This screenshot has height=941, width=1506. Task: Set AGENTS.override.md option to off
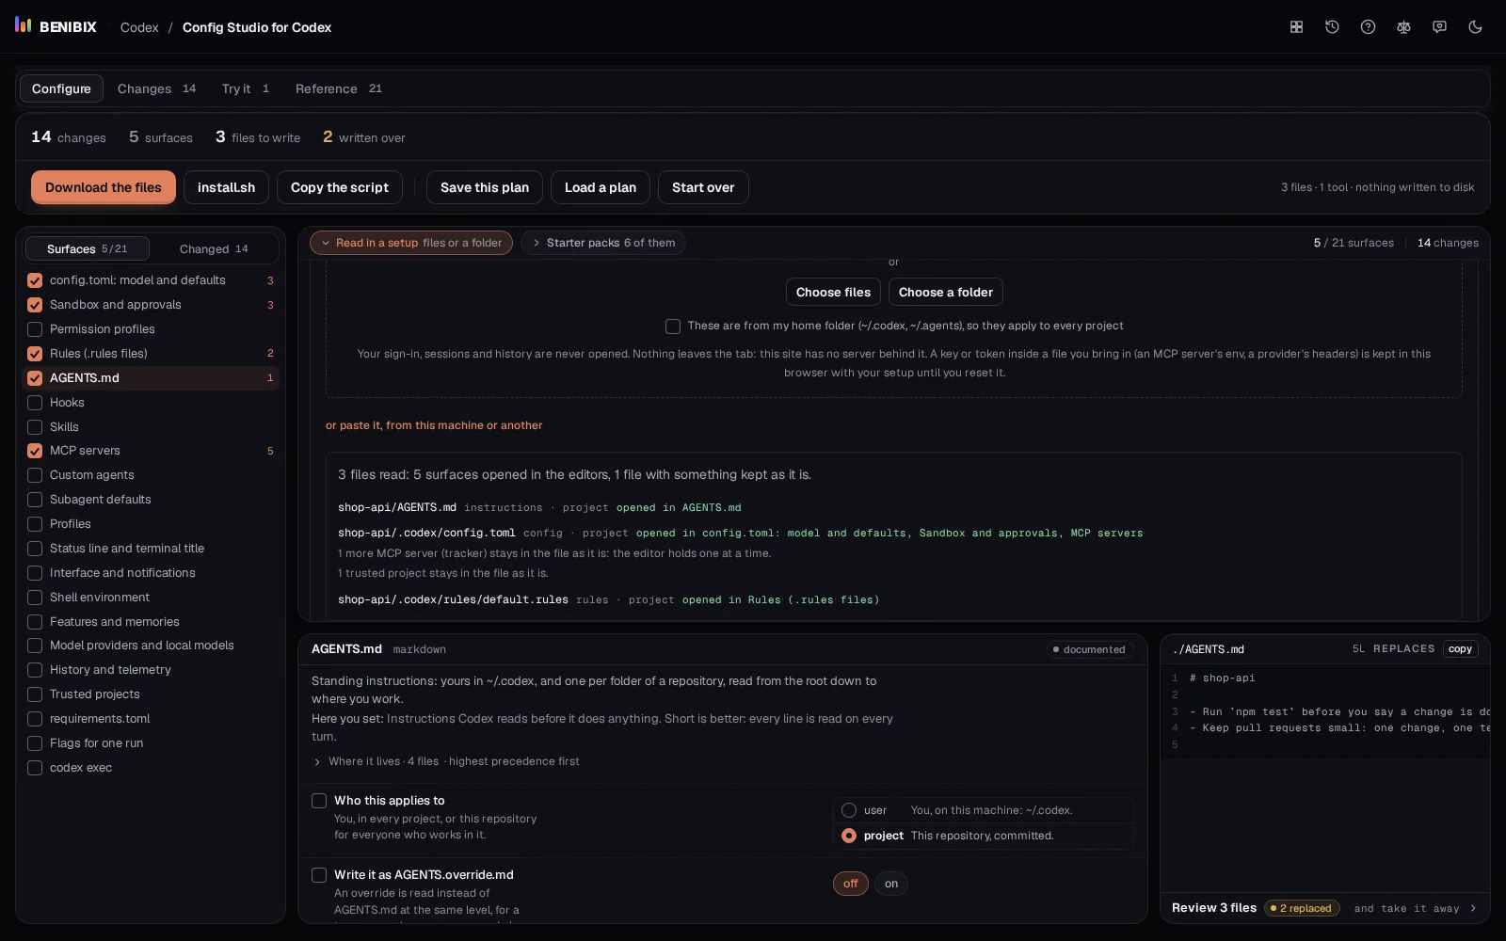click(851, 884)
